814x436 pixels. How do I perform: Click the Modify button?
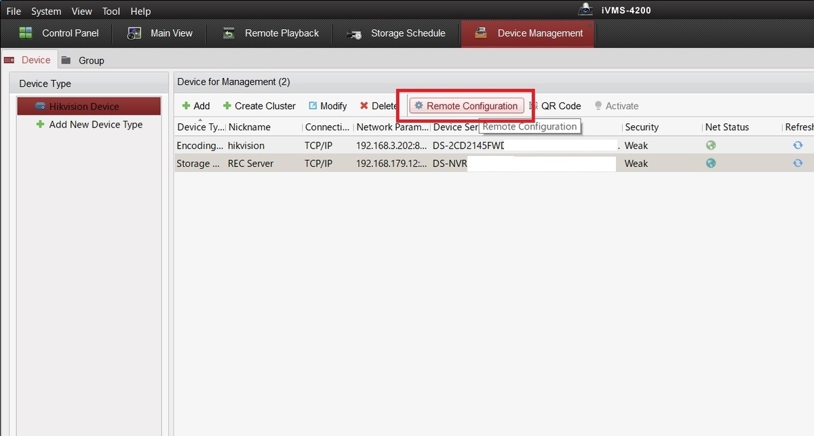(x=328, y=106)
